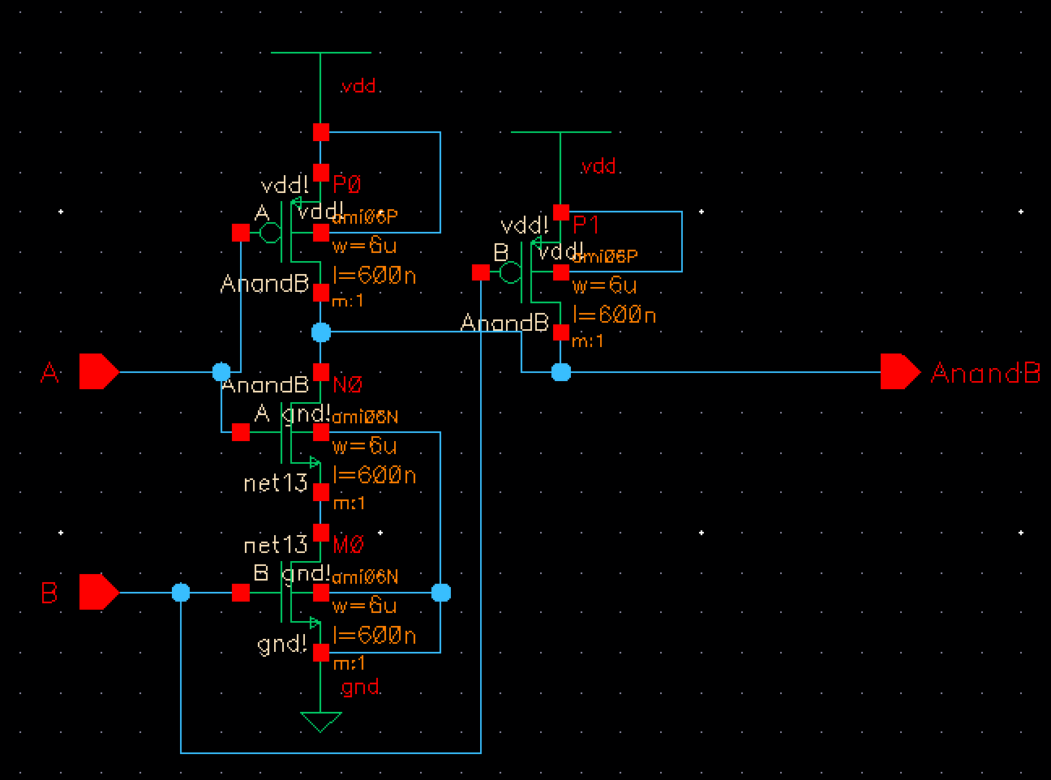Click the red vdd label above P1

tap(598, 165)
